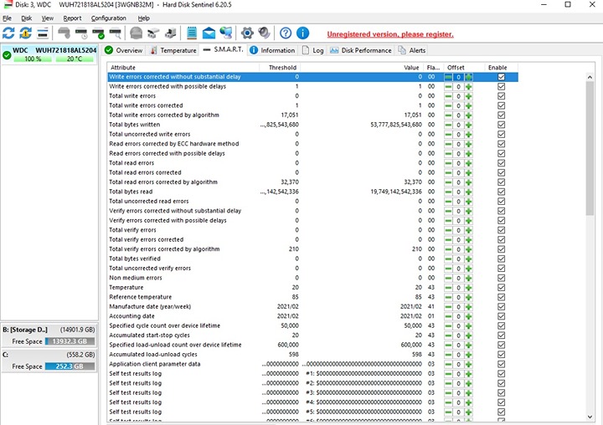Toggle Enable checkbox for Total bytes read

click(x=501, y=192)
